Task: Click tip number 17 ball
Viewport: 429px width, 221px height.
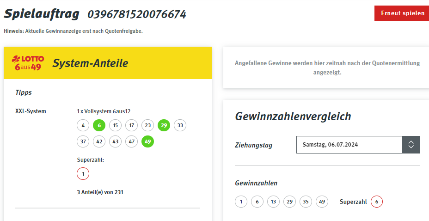Action: coord(132,125)
